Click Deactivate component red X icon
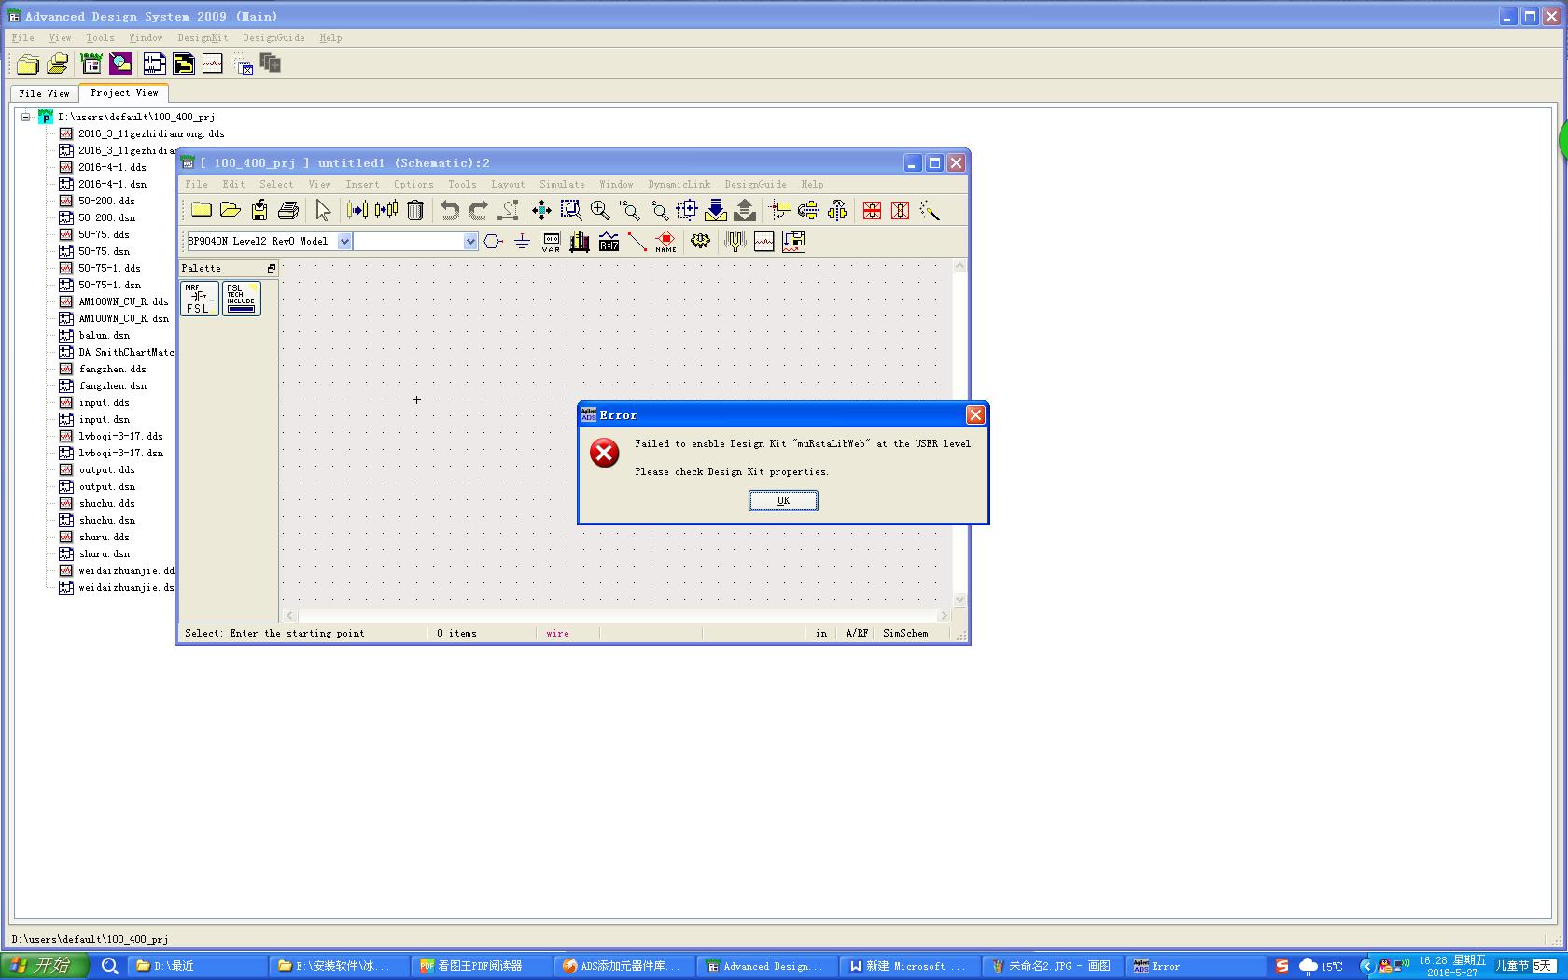 pyautogui.click(x=872, y=210)
